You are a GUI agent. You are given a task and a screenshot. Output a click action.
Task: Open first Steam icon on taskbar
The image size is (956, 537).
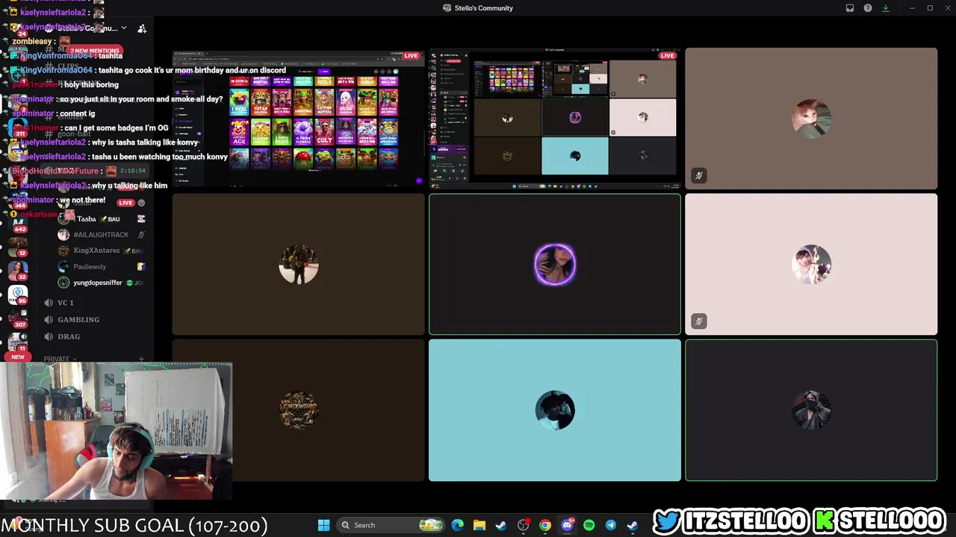[x=501, y=525]
